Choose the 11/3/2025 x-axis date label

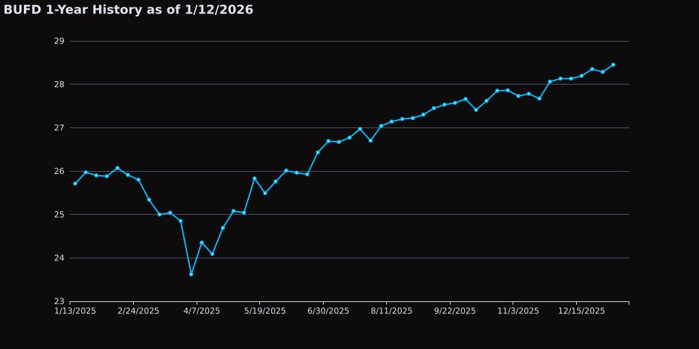click(x=518, y=311)
